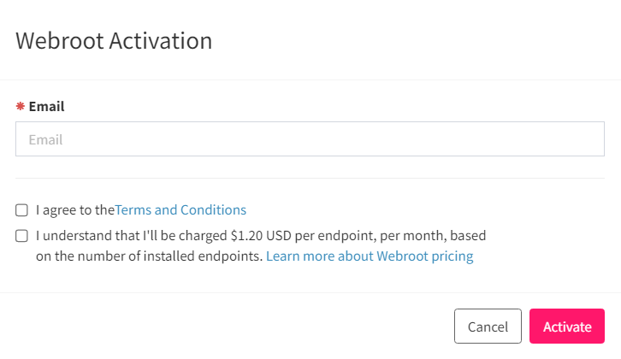
Task: Click the "Webroot pricing" link text
Action: pyautogui.click(x=424, y=256)
